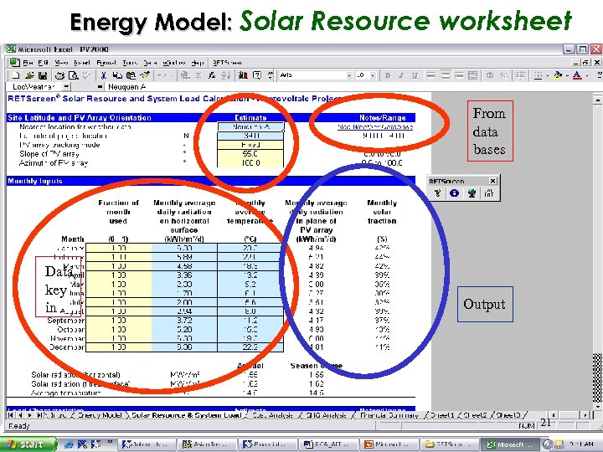This screenshot has height=452, width=603.
Task: Open the Format menu
Action: point(106,63)
